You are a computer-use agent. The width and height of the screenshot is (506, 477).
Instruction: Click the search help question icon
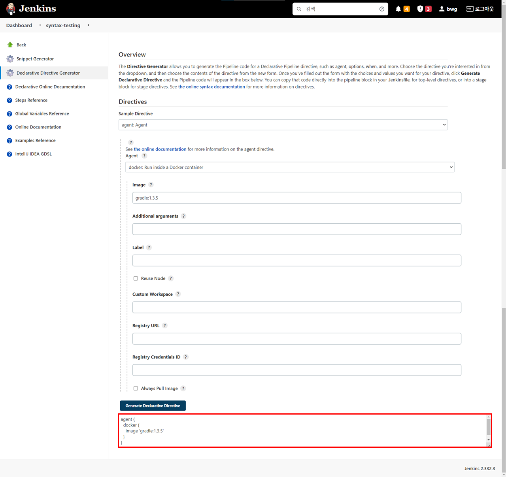pyautogui.click(x=381, y=9)
